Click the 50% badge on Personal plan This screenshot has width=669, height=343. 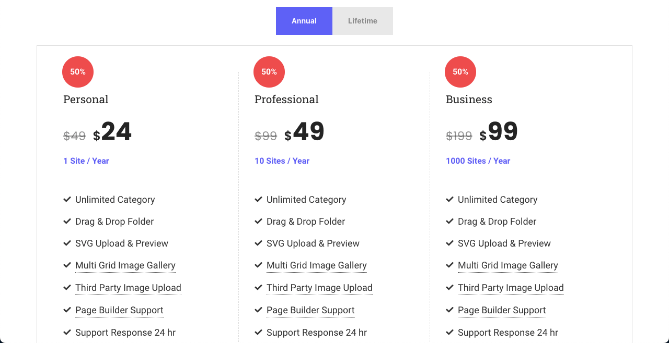[x=78, y=72]
